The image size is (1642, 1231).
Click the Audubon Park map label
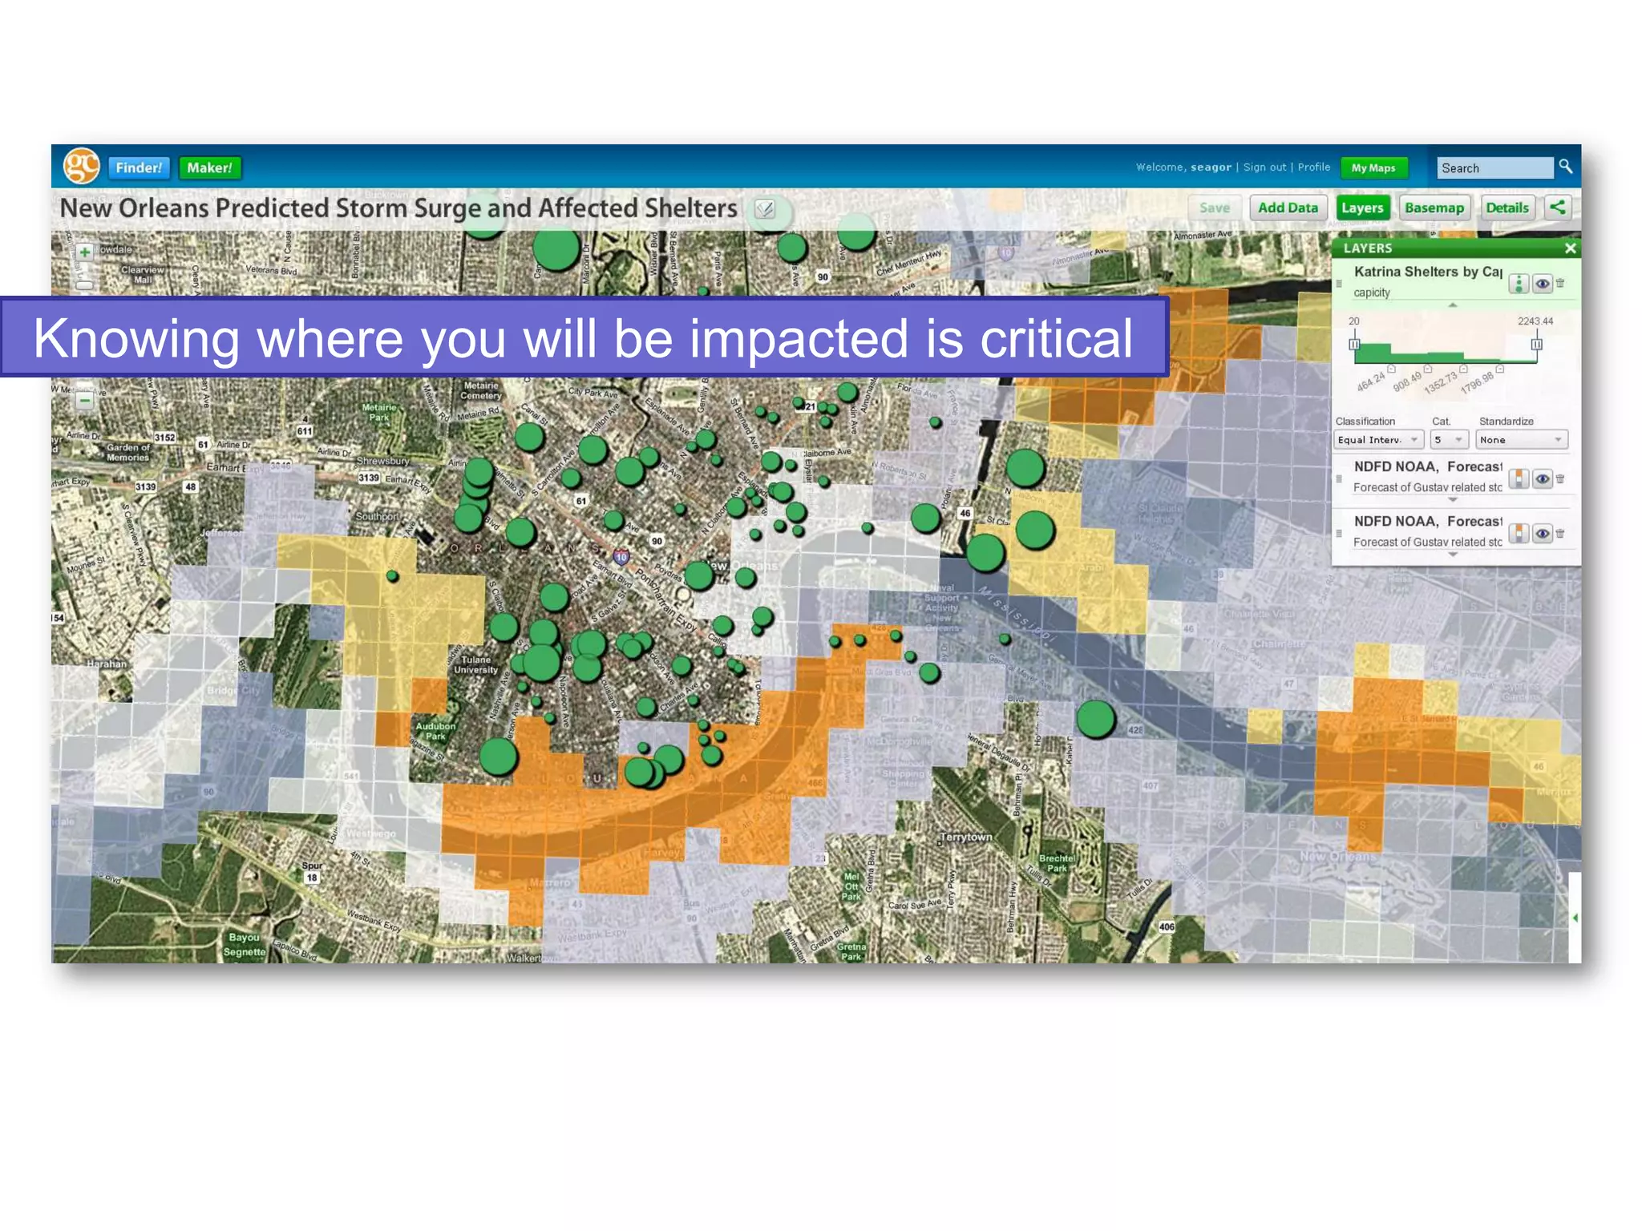point(435,731)
